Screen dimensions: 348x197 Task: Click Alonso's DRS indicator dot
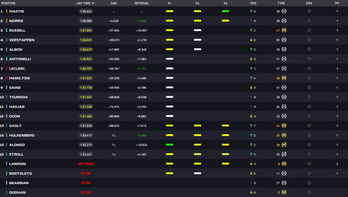pos(309,144)
